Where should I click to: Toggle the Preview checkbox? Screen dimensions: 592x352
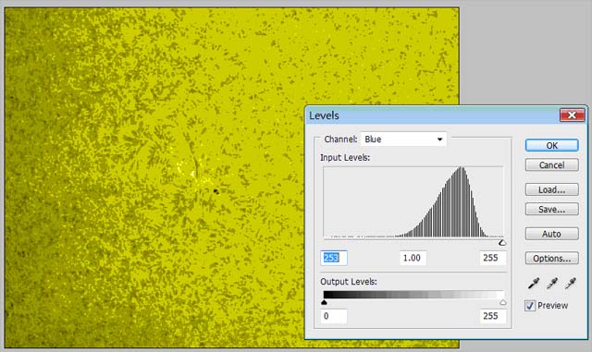point(530,306)
